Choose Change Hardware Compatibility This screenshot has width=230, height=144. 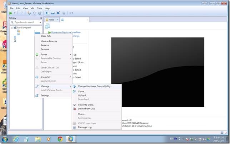[95, 86]
